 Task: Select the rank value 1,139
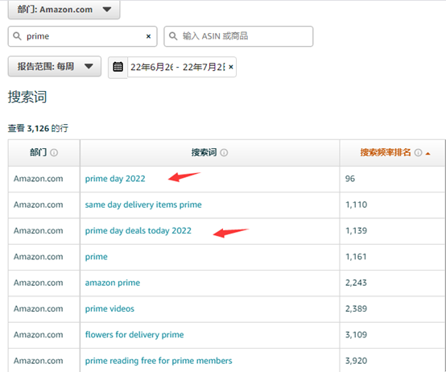[x=356, y=230]
